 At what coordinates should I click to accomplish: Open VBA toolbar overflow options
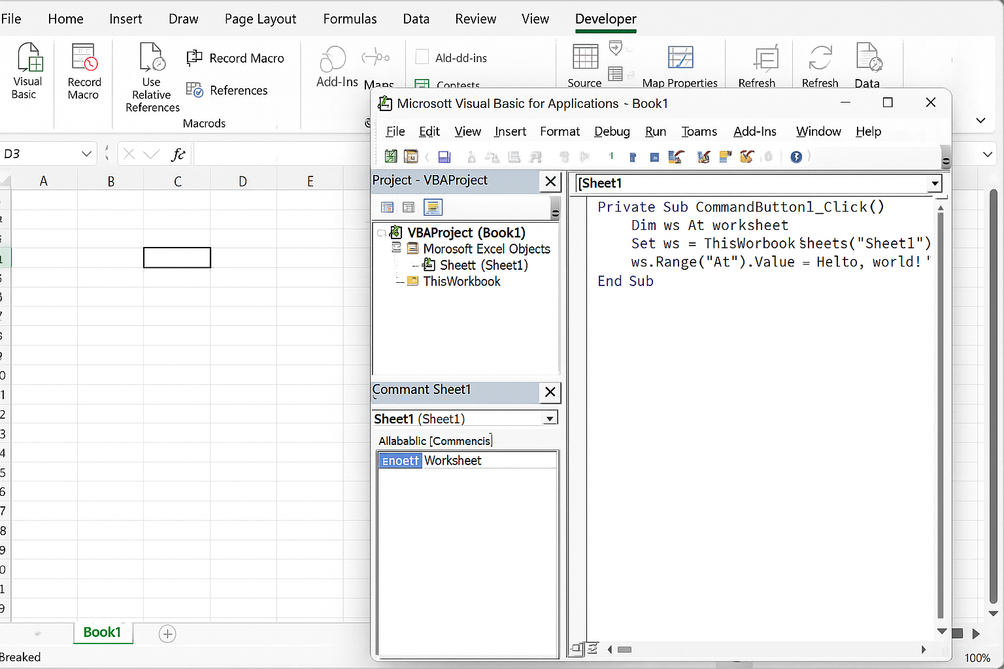[x=946, y=157]
